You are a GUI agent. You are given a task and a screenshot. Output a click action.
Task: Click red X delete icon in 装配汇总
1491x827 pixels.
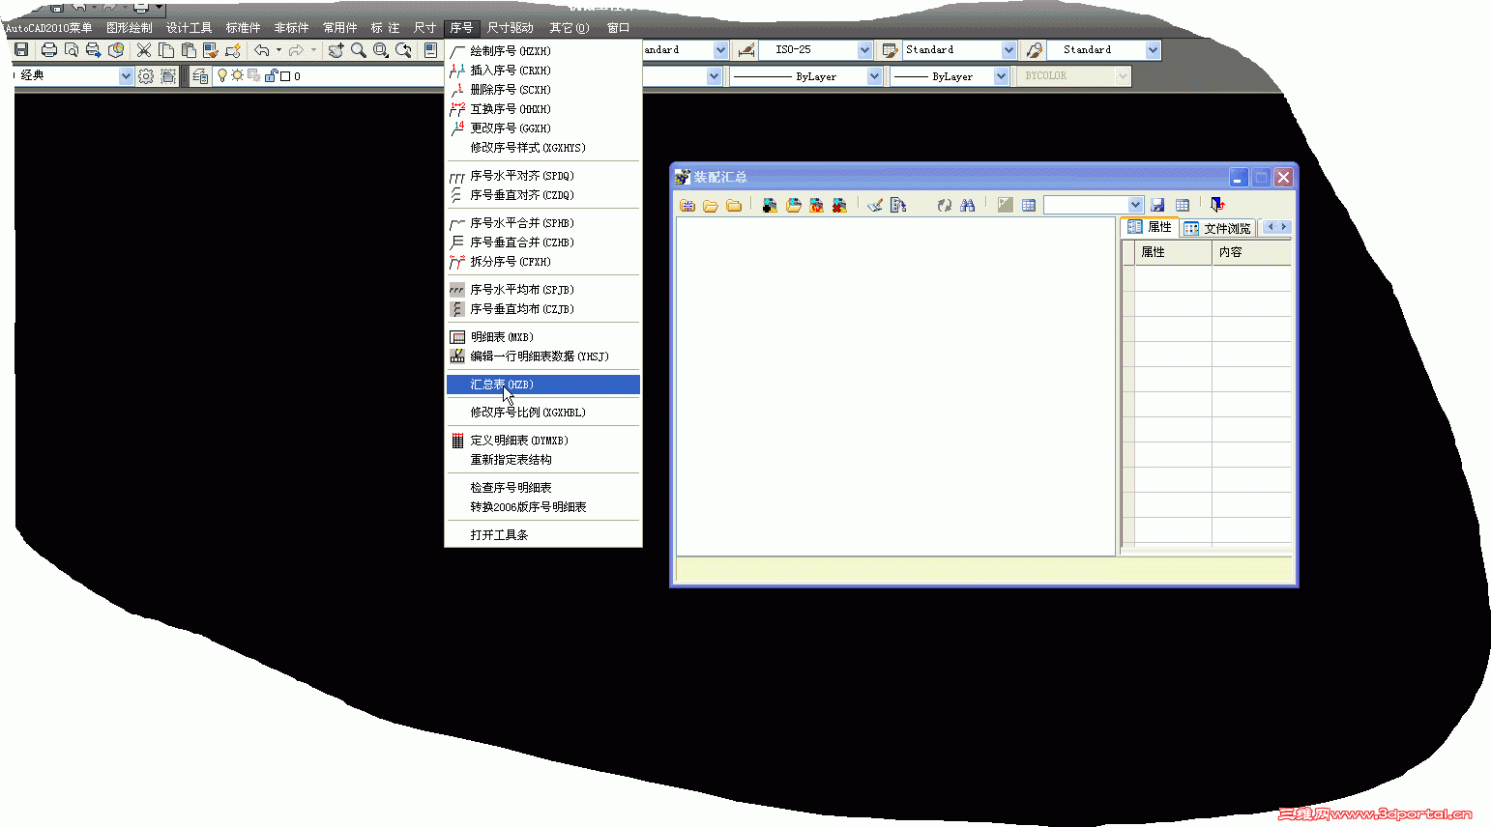(x=839, y=205)
